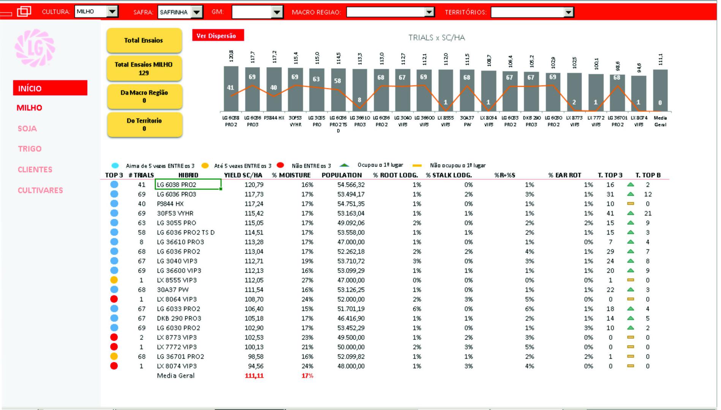
Task: Click the orange status dot for LX 8555 VIP3
Action: [x=114, y=280]
